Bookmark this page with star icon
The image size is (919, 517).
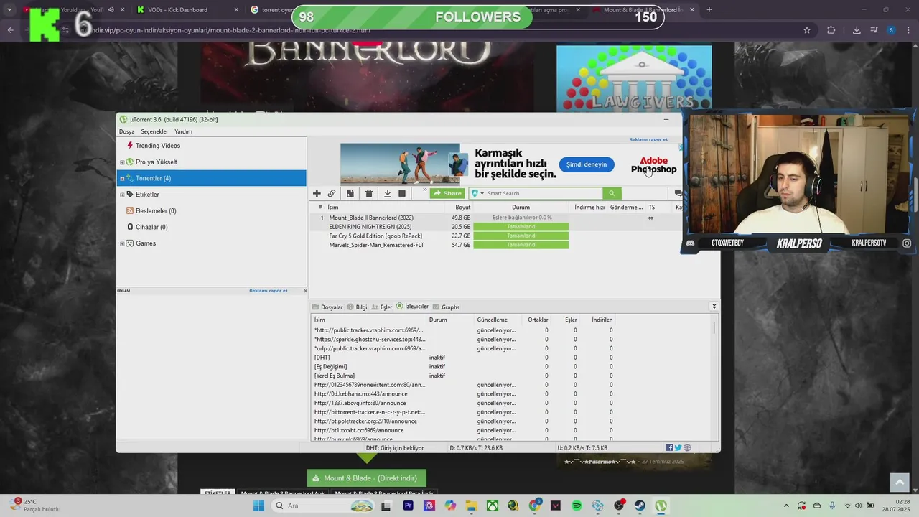point(807,30)
